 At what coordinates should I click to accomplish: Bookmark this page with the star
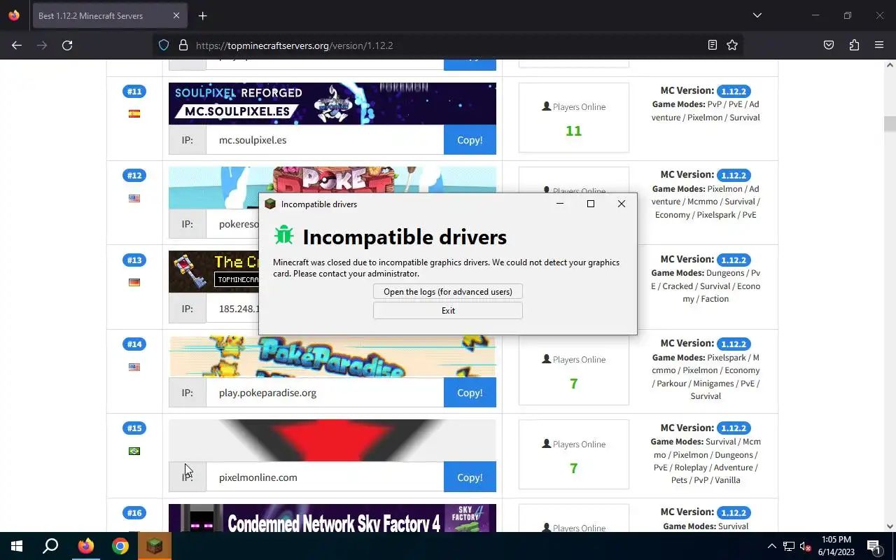pos(732,45)
